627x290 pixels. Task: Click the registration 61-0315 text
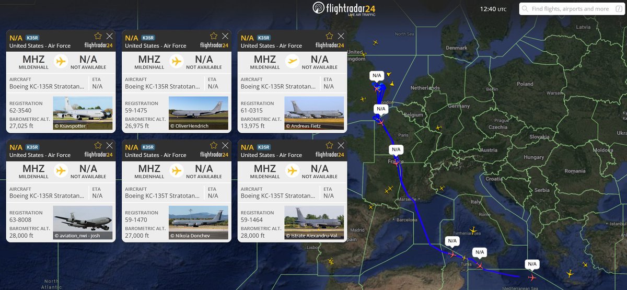[252, 111]
